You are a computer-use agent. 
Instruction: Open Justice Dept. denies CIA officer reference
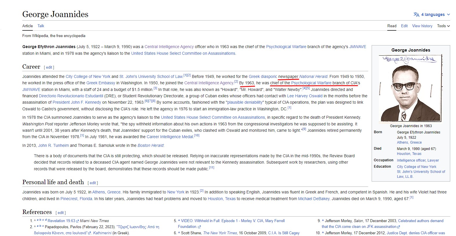click(x=416, y=233)
